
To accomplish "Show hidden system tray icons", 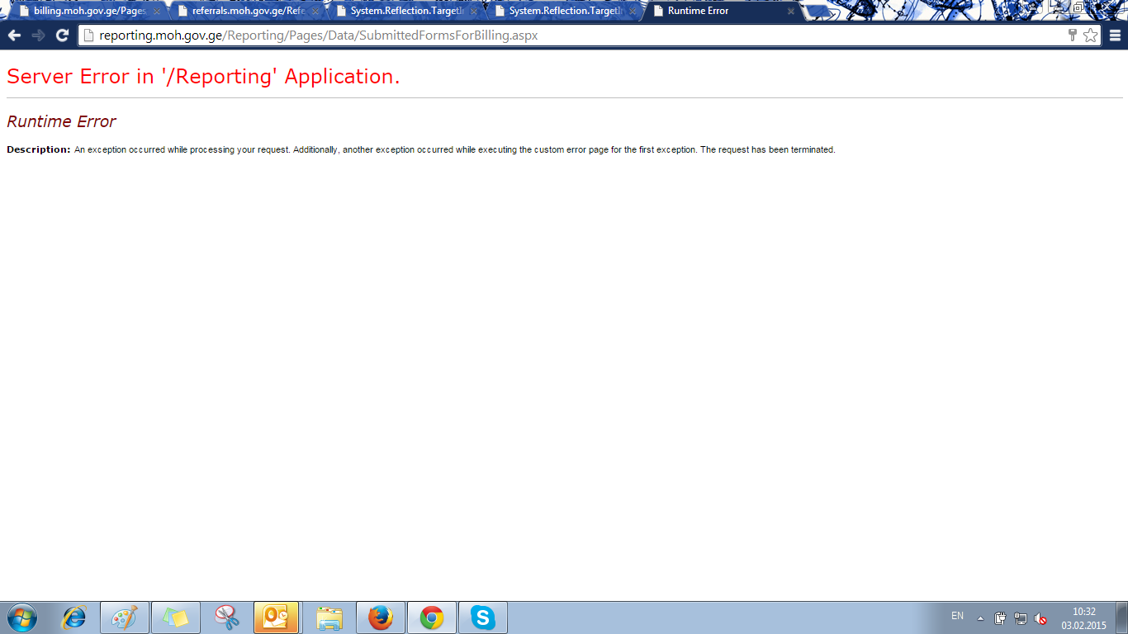I will (x=980, y=618).
